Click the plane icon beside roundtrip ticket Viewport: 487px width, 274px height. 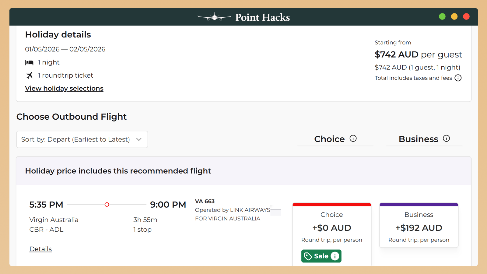coord(29,75)
